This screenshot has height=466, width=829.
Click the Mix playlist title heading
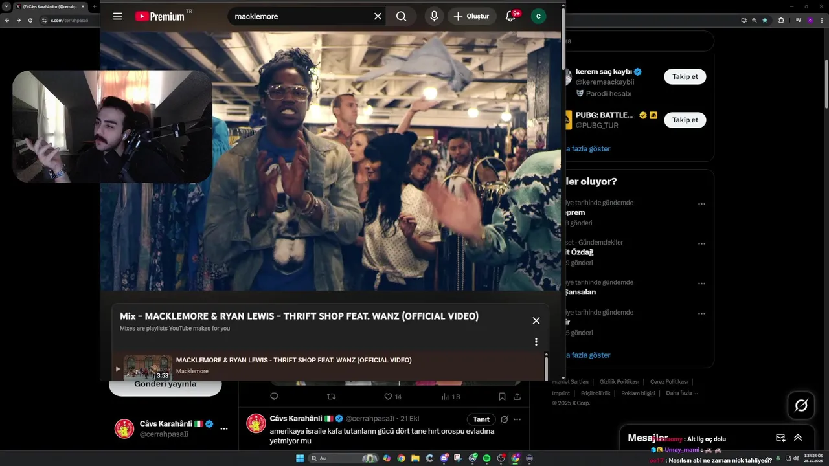299,316
